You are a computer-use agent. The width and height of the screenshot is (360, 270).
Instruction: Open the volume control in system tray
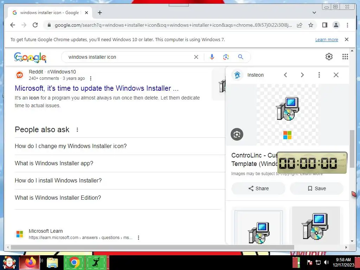[x=326, y=262]
